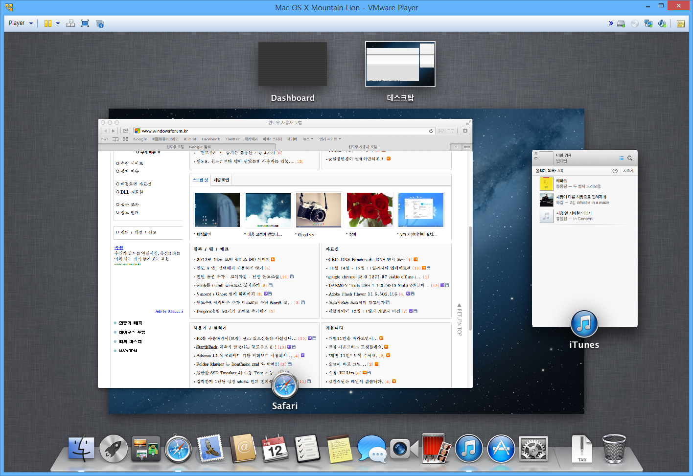Launch FaceTime camera icon in Dock

point(404,449)
